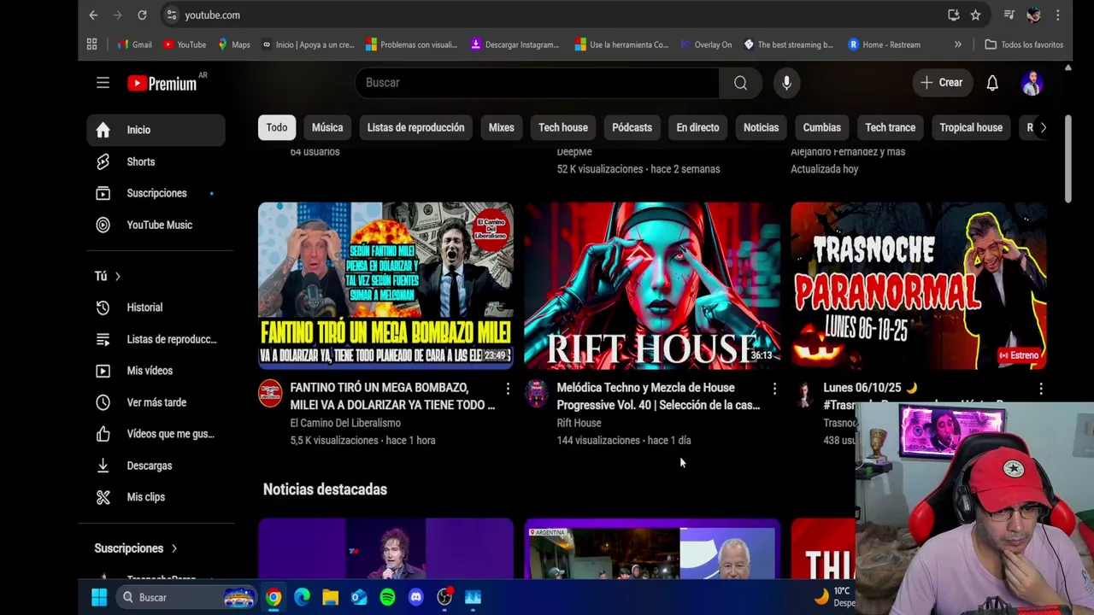Open Descargas in sidebar
This screenshot has height=615, width=1094.
(x=156, y=466)
